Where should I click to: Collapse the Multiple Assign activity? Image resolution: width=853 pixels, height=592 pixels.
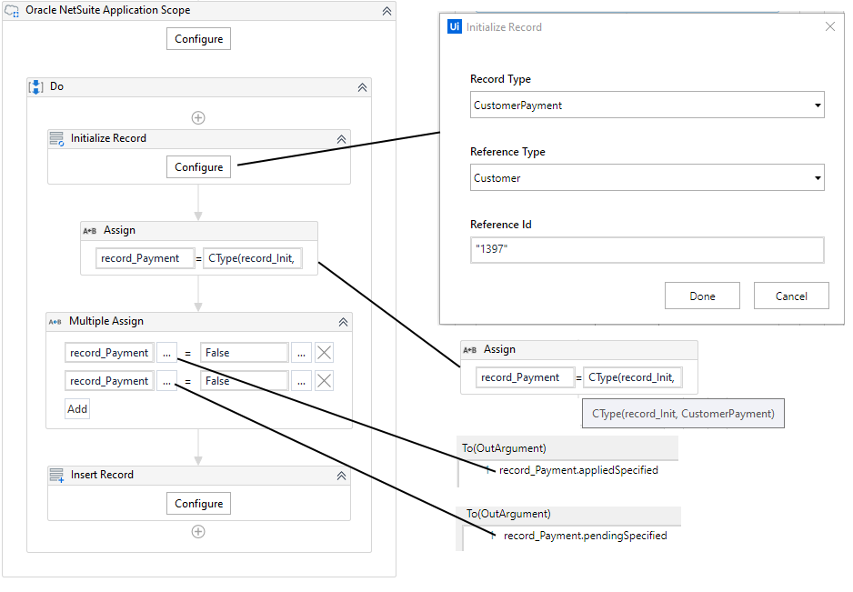coord(343,321)
